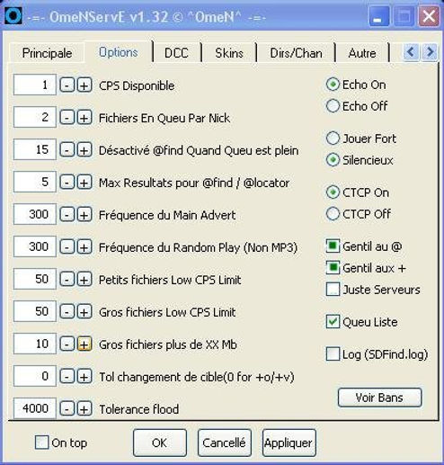Select the Options tab
444x465 pixels.
(119, 52)
